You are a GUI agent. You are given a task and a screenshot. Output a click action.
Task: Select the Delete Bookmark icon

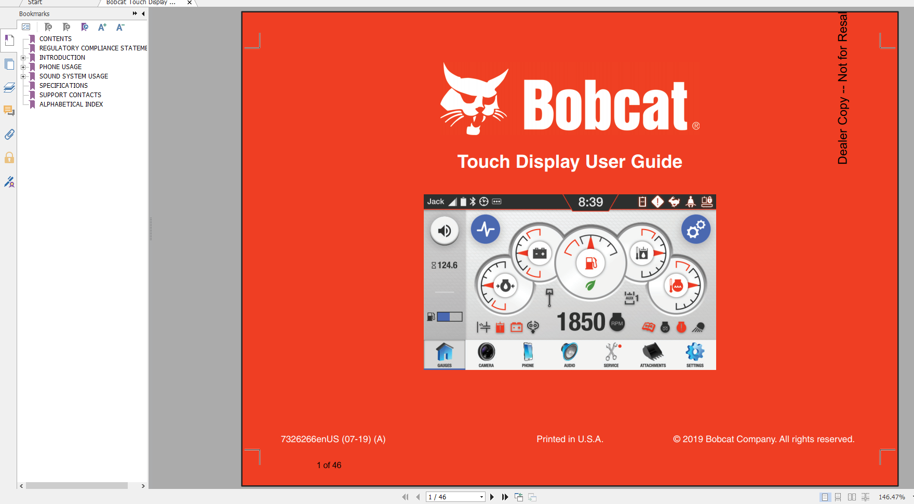tap(48, 27)
